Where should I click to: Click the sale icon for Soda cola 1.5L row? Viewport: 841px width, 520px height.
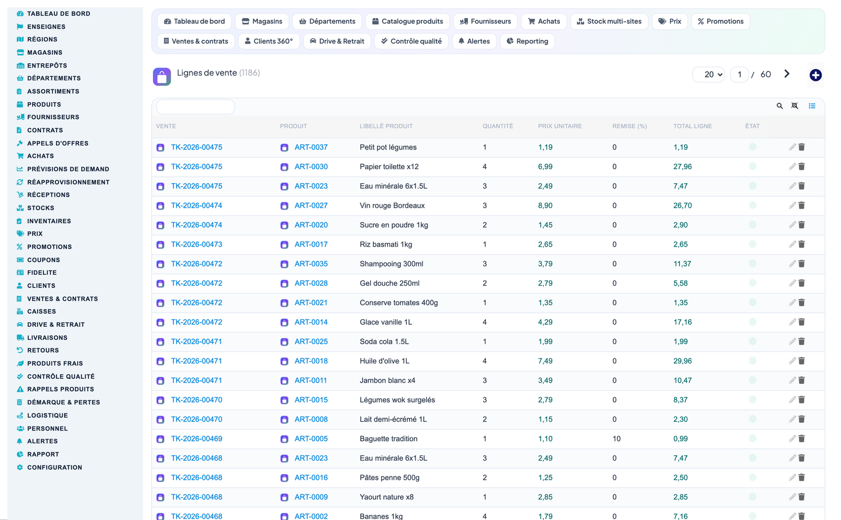160,342
